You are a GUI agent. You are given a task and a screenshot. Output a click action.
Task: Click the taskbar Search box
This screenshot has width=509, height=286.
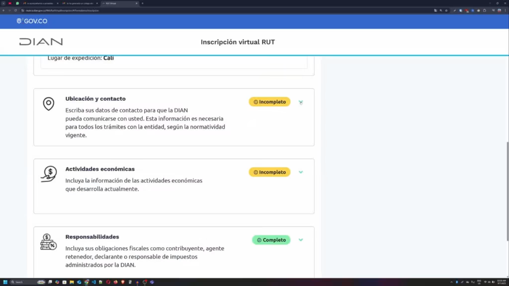(x=28, y=282)
